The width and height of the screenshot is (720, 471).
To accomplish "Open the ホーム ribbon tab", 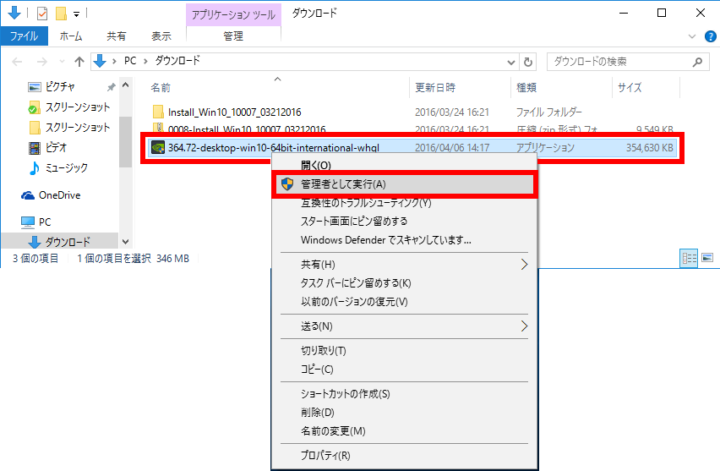I will (70, 36).
